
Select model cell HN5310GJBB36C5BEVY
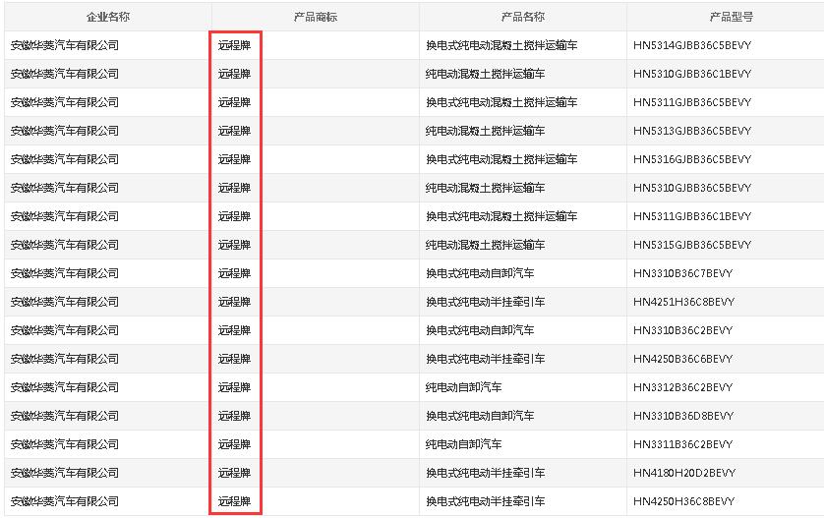(x=692, y=188)
